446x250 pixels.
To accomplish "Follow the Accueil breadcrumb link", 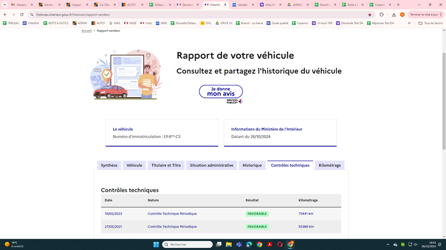I will coord(86,31).
